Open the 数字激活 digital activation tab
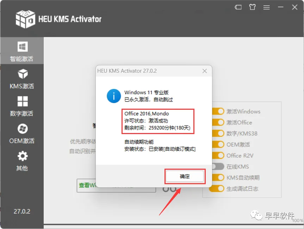304x229 pixels. point(22,106)
